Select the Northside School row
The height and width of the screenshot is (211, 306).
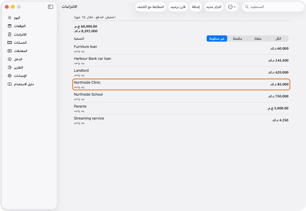tap(181, 96)
